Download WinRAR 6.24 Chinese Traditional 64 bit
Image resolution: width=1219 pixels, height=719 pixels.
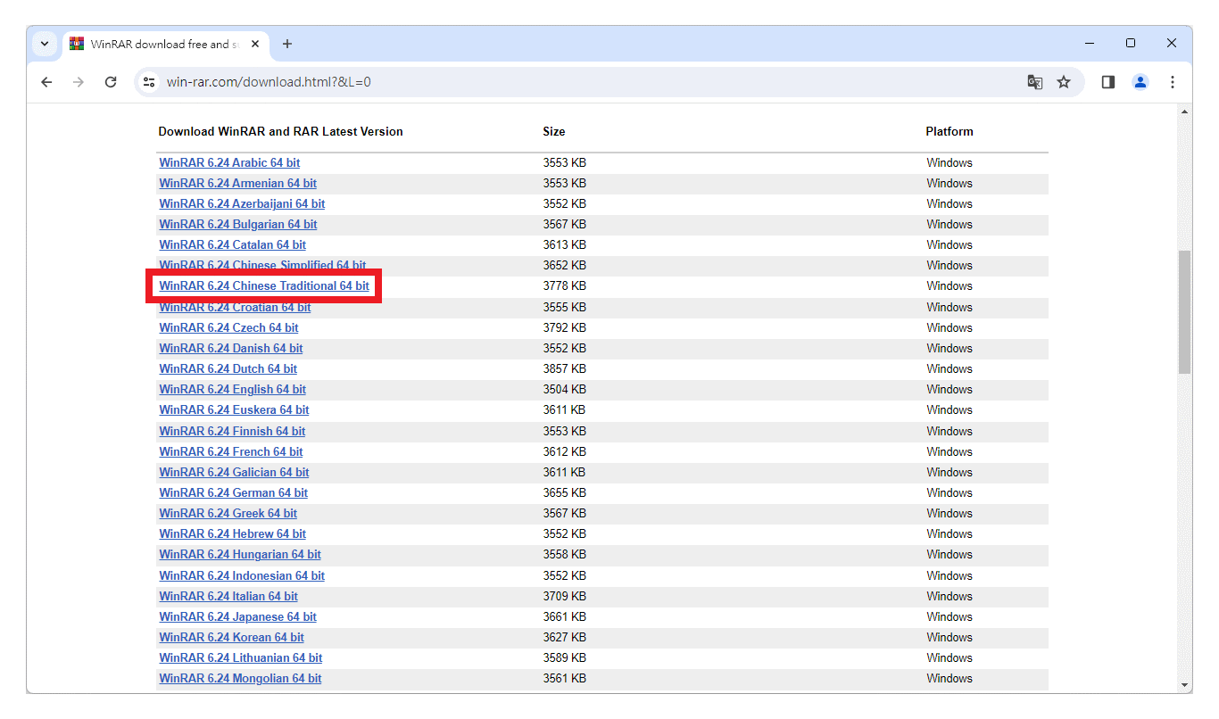[264, 285]
